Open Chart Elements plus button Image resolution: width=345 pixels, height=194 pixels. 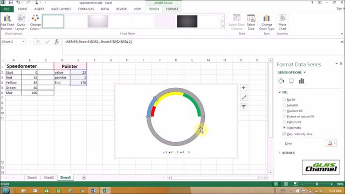tap(243, 87)
